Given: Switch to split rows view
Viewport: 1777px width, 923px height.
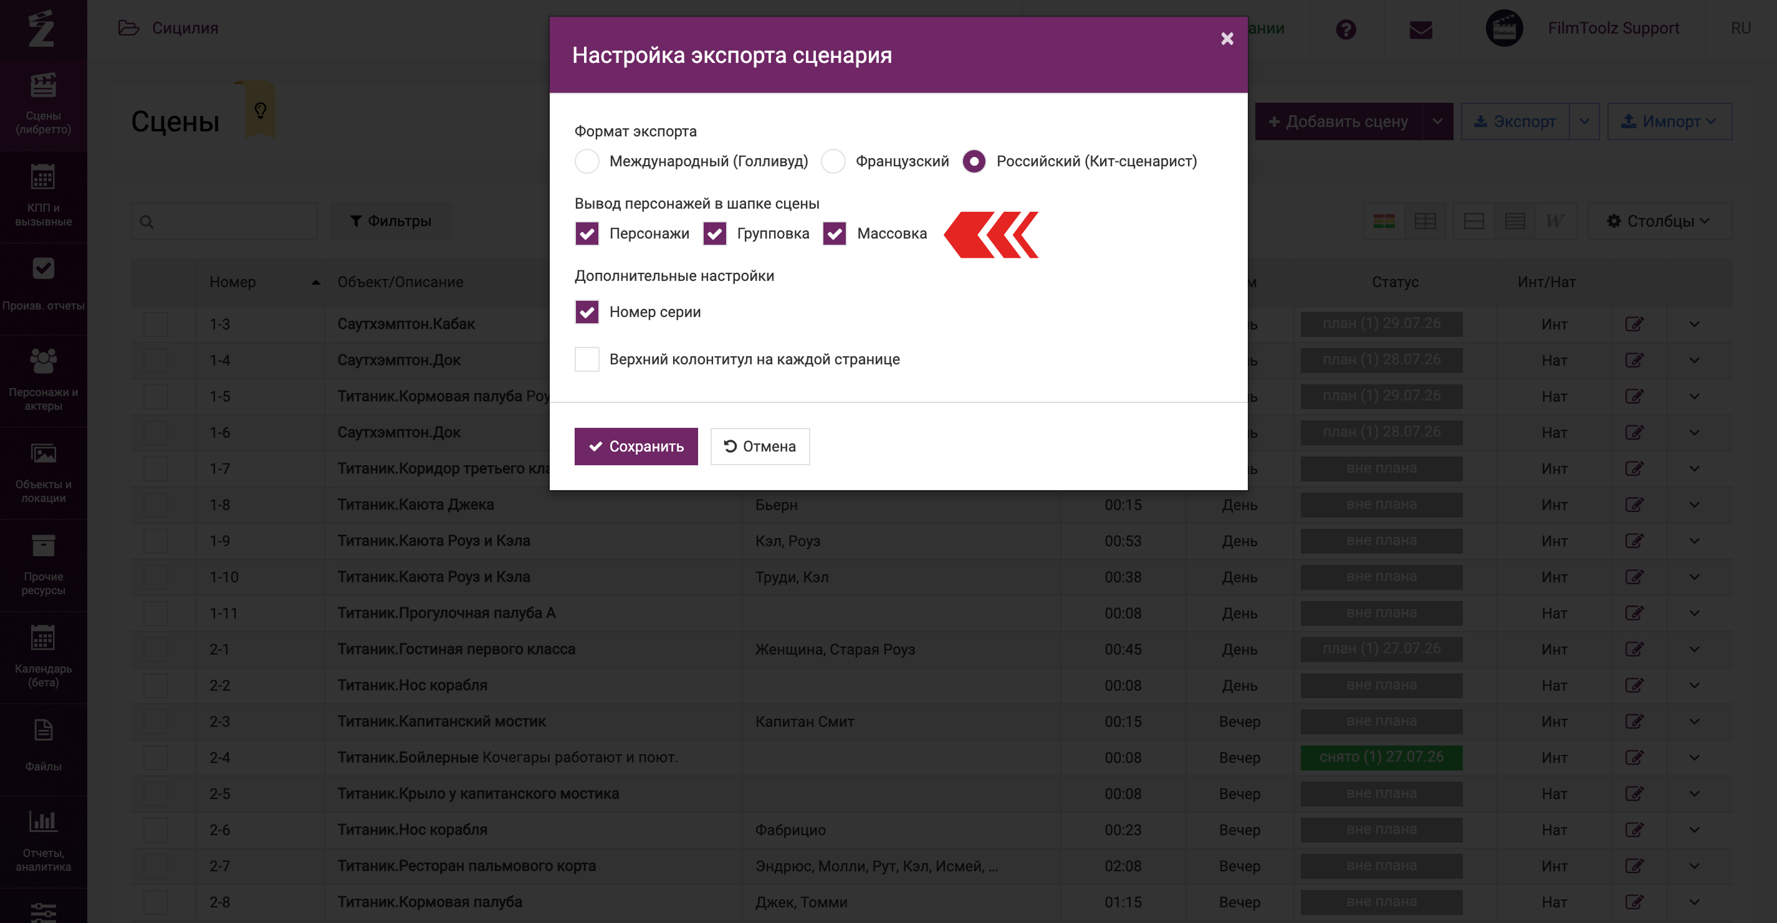Looking at the screenshot, I should (1473, 221).
